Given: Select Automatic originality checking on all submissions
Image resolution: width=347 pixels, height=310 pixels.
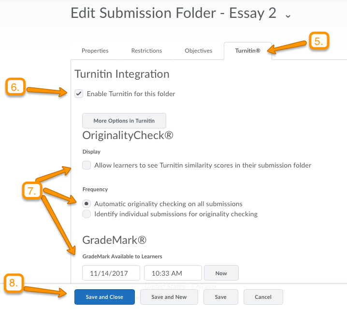Looking at the screenshot, I should [87, 204].
